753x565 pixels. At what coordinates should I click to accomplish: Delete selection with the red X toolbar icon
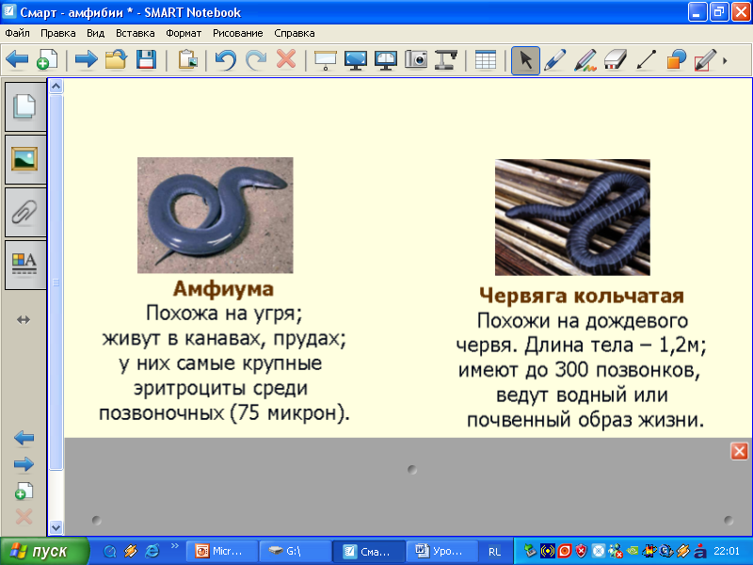(286, 59)
